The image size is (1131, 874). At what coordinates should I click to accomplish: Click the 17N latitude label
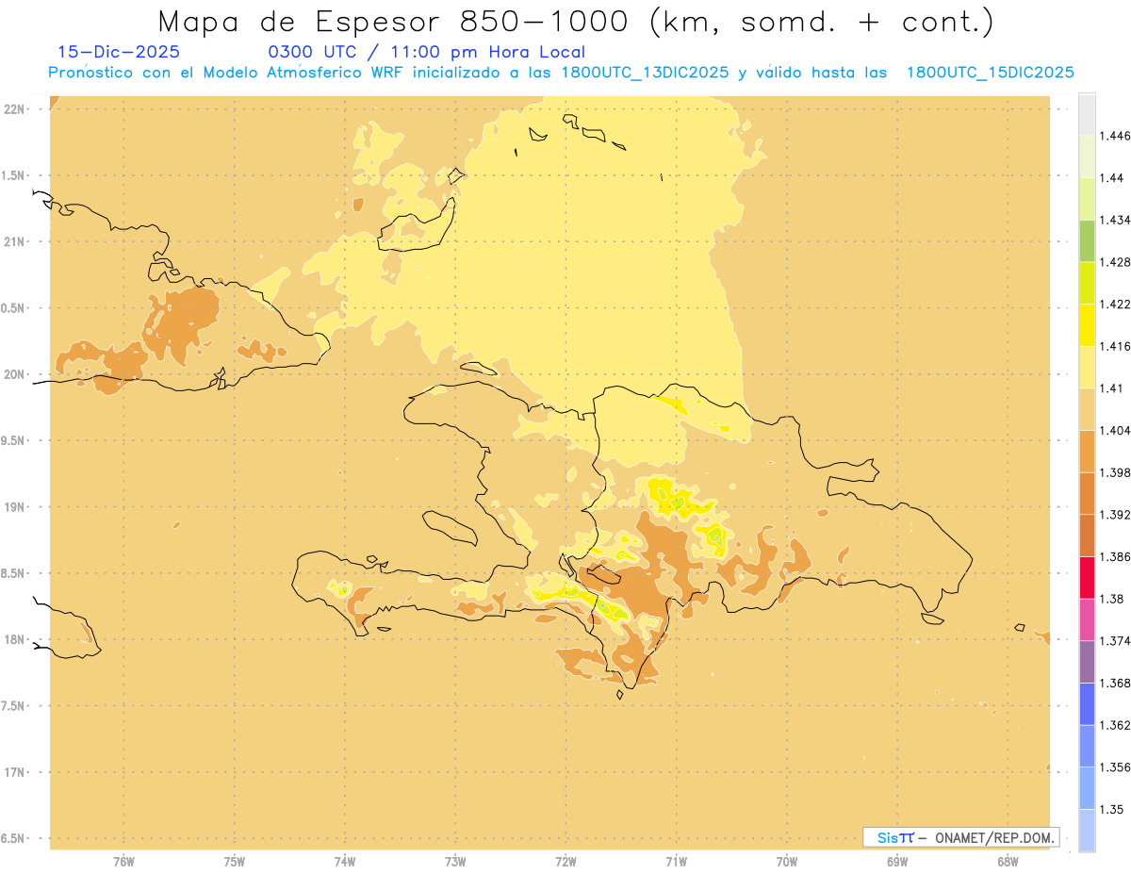pyautogui.click(x=14, y=771)
